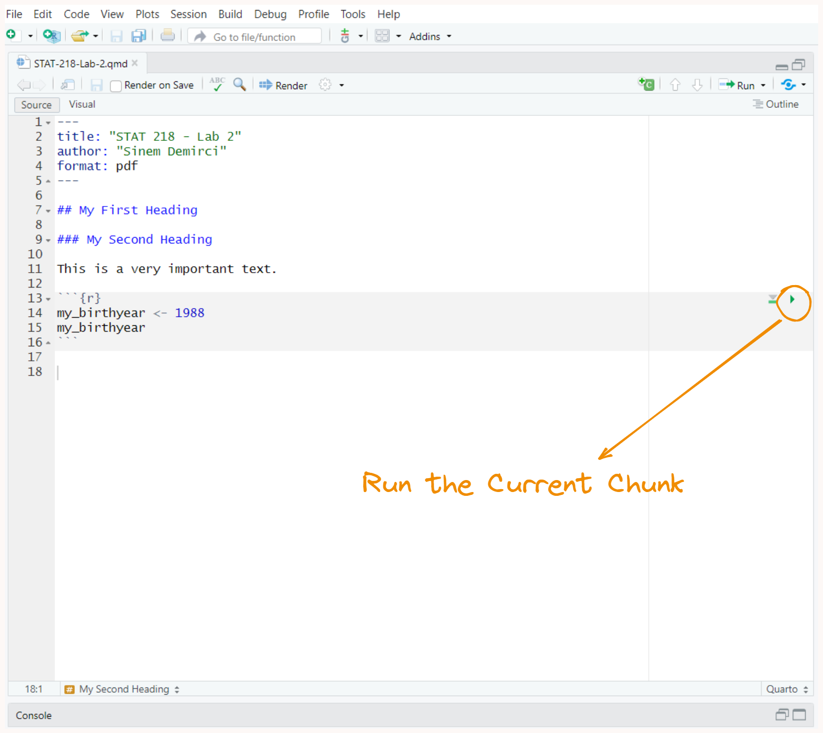Click the Print document icon
Image resolution: width=823 pixels, height=733 pixels.
[x=167, y=36]
